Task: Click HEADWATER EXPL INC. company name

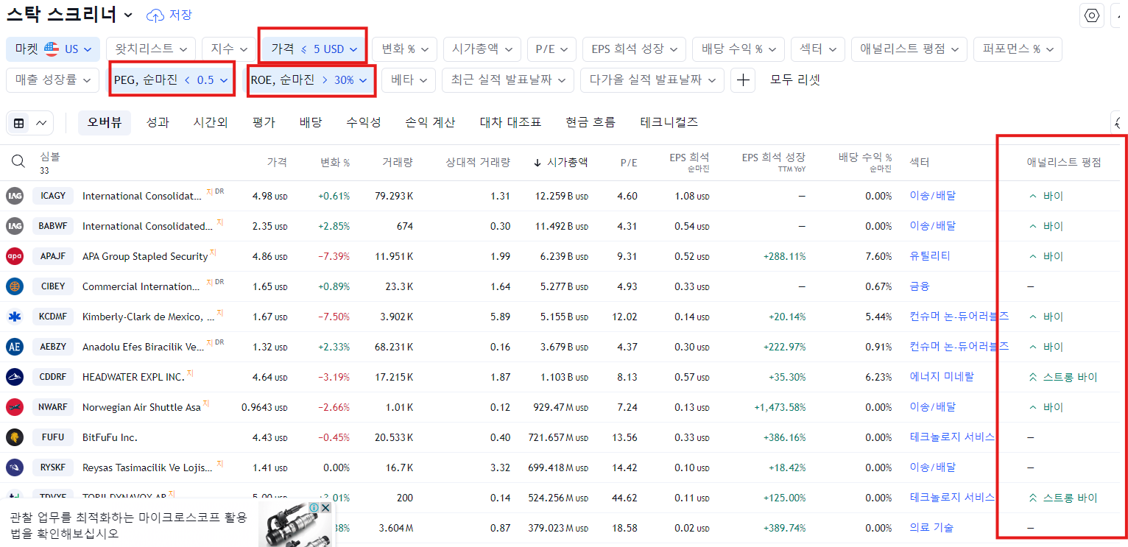Action: coord(133,377)
